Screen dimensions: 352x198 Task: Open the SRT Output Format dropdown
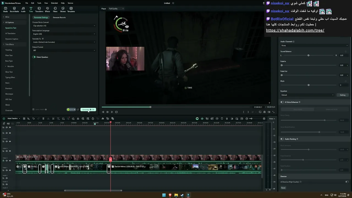pyautogui.click(x=64, y=50)
